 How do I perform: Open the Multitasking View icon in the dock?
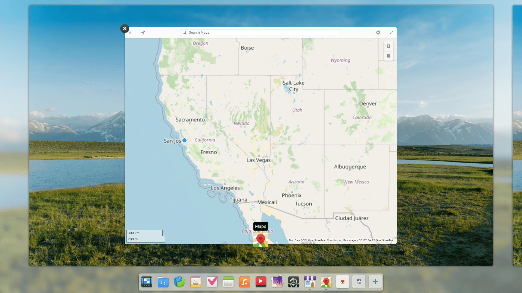point(147,282)
